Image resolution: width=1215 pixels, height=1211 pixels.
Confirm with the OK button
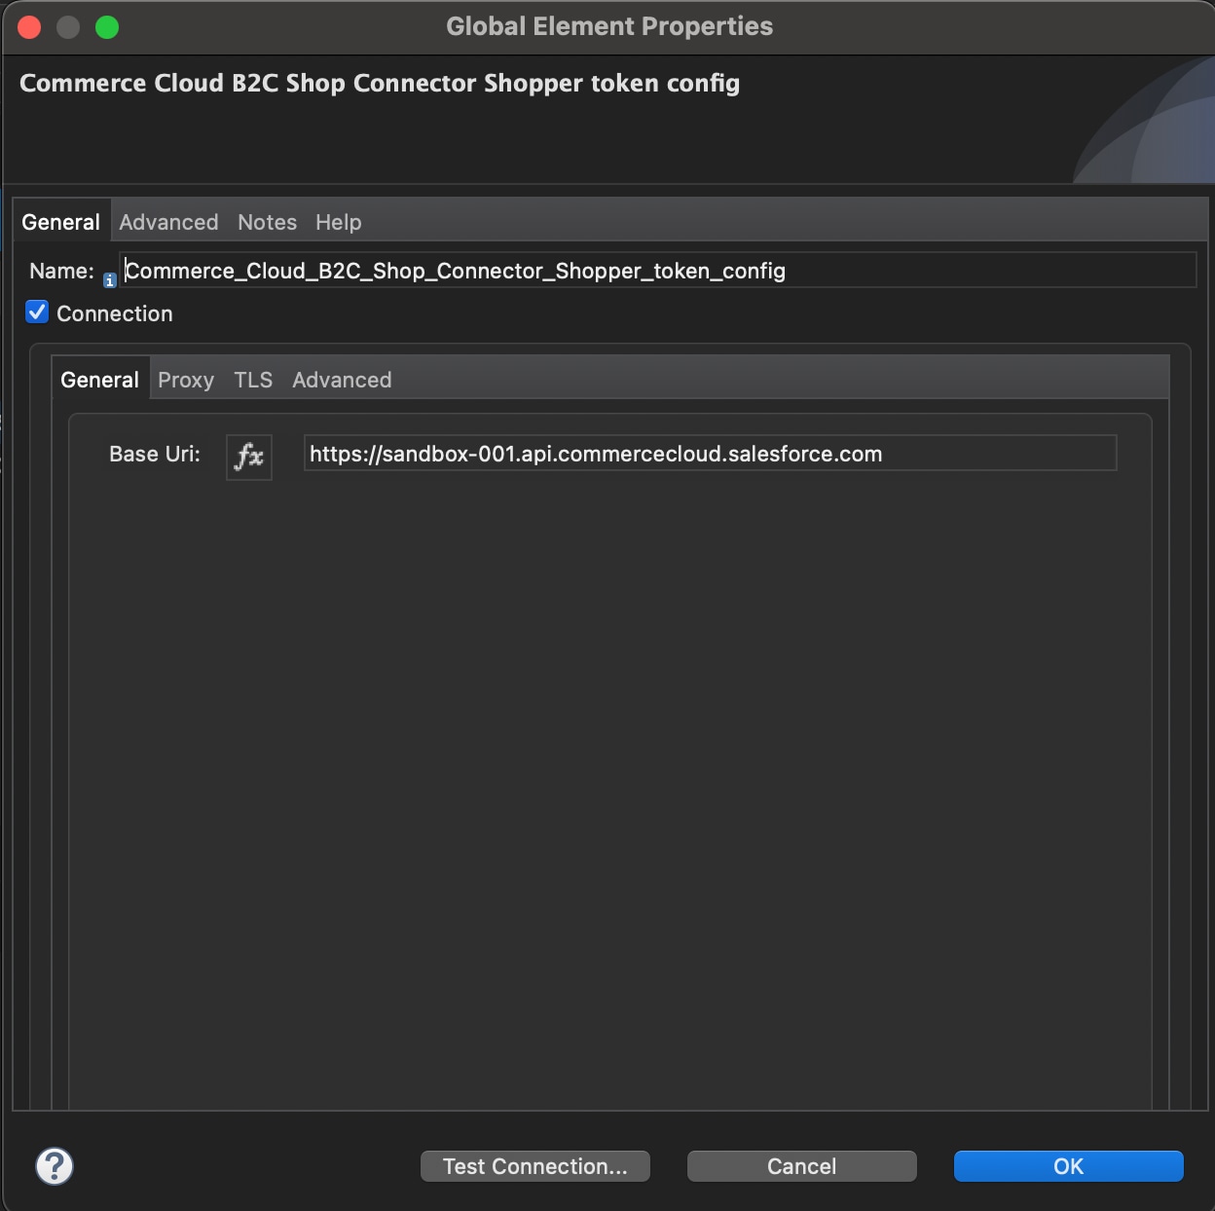click(1069, 1166)
